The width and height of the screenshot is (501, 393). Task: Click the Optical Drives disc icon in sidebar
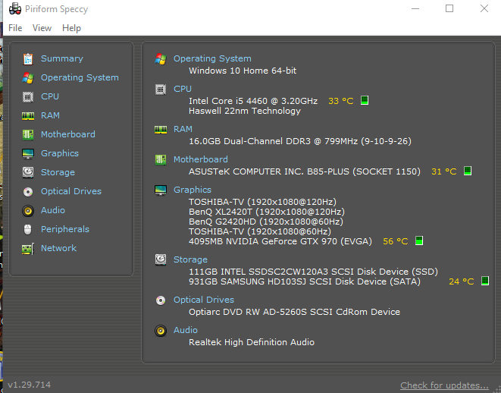click(28, 191)
